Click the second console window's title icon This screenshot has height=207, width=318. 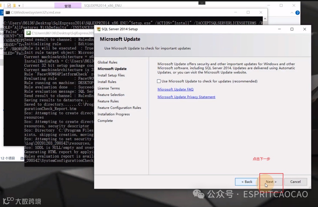click(x=28, y=33)
